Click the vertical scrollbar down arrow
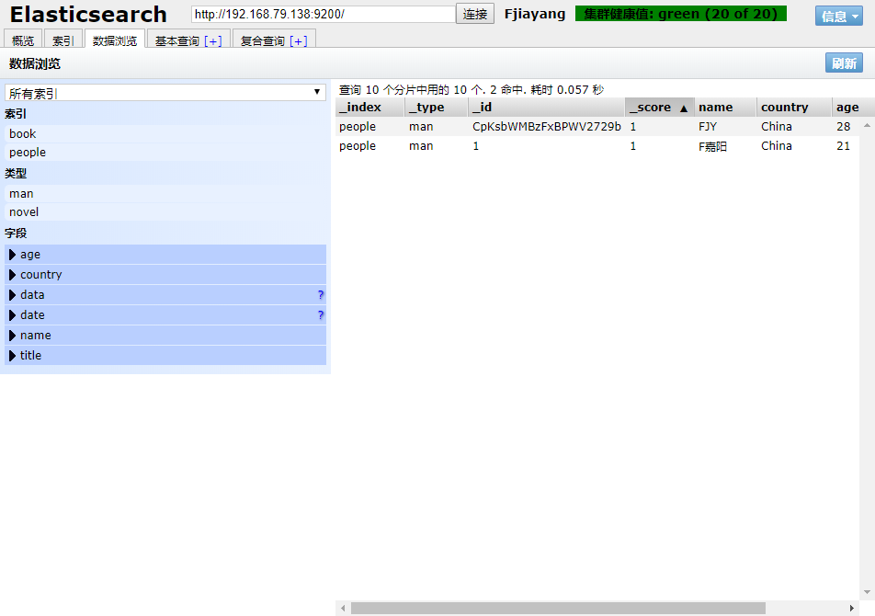The height and width of the screenshot is (616, 875). (x=867, y=592)
